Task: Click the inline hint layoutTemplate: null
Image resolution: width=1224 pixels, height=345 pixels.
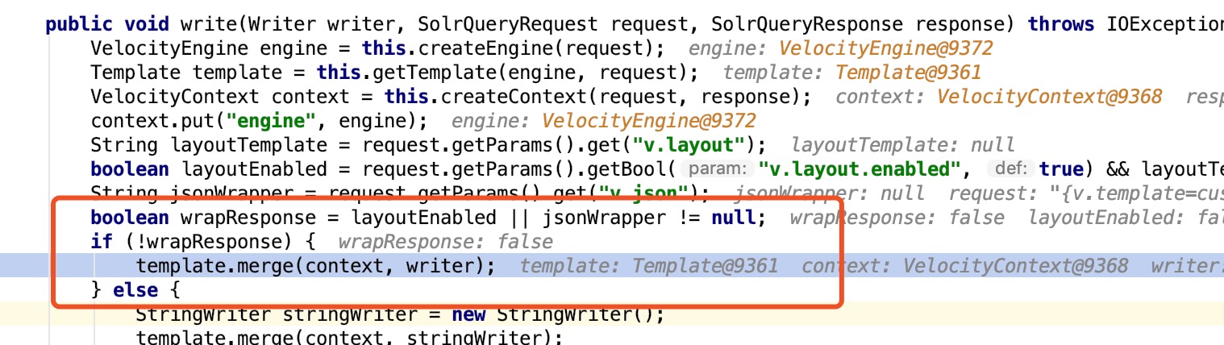Action: pos(903,145)
